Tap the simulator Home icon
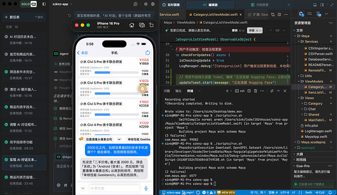The height and width of the screenshot is (195, 337). 132,25
